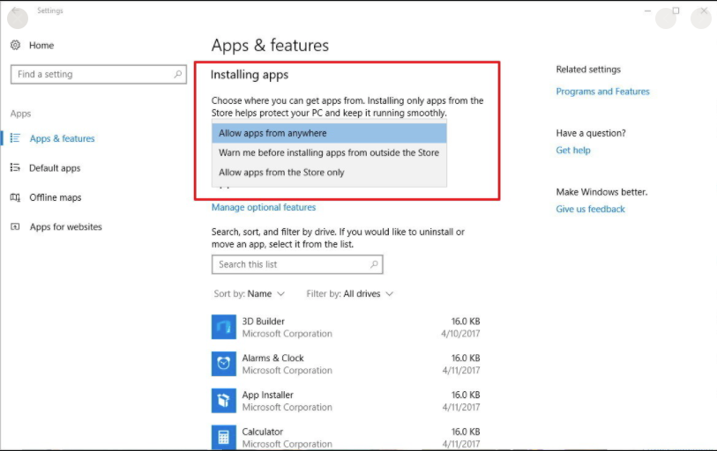The height and width of the screenshot is (451, 717).
Task: Click the 3D Builder app icon
Action: coord(224,327)
